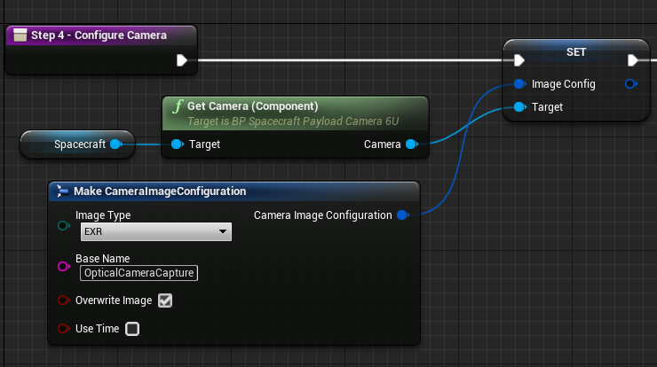
Task: Click the SET node's right-side blue output pin
Action: coord(630,84)
